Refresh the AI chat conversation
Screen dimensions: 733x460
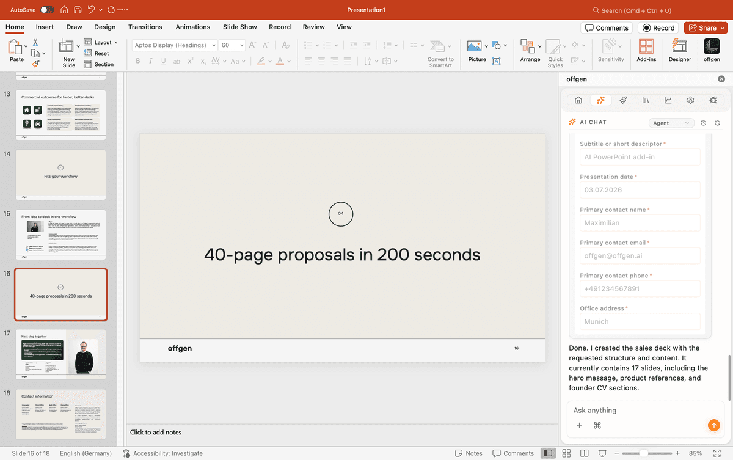point(717,123)
